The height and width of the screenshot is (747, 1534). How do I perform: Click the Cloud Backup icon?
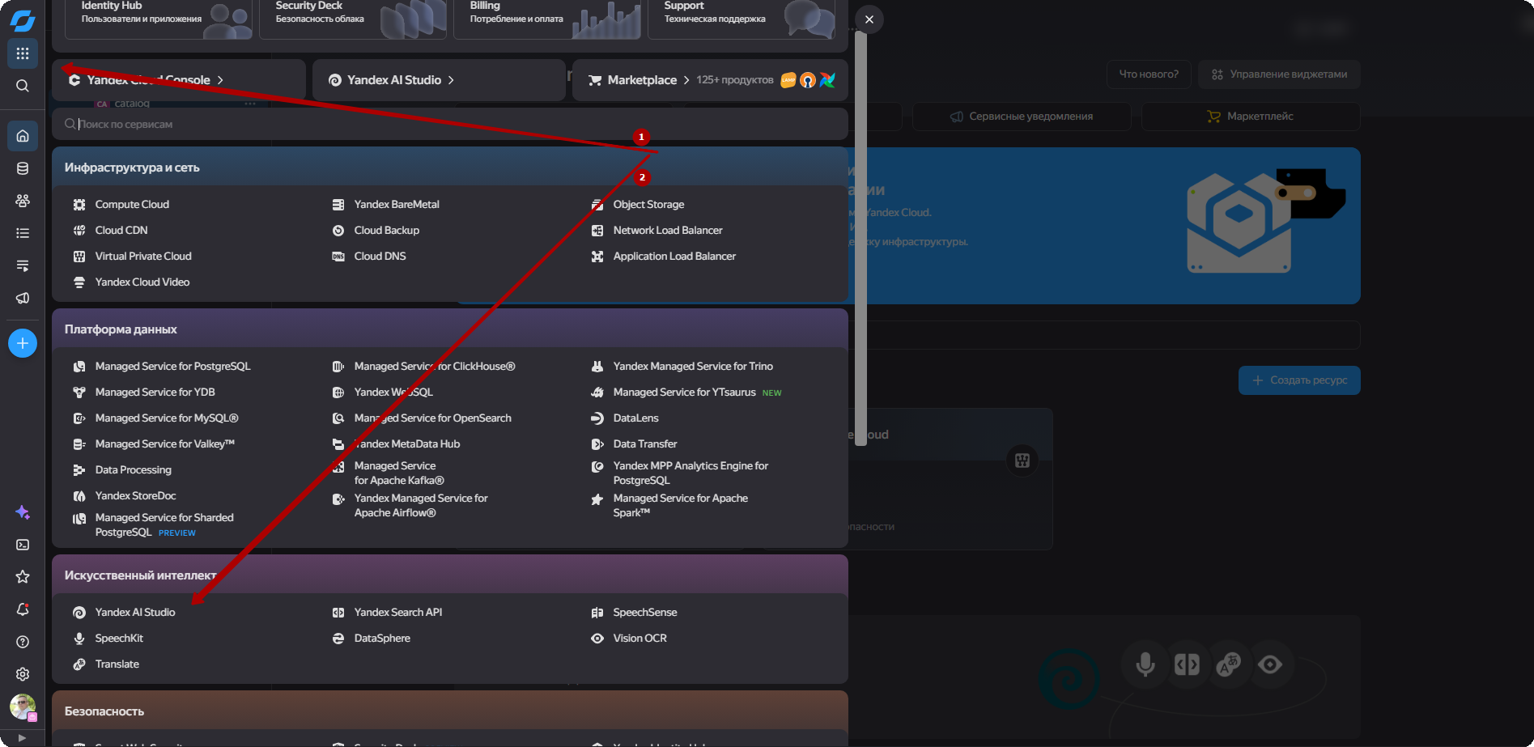tap(338, 231)
